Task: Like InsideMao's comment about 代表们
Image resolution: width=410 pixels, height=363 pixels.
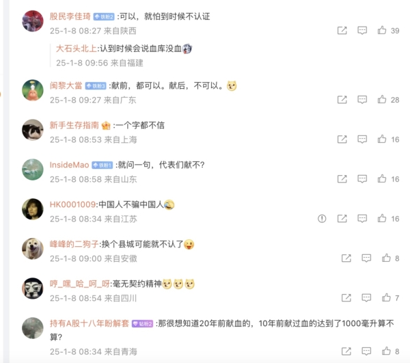Action: tap(382, 178)
